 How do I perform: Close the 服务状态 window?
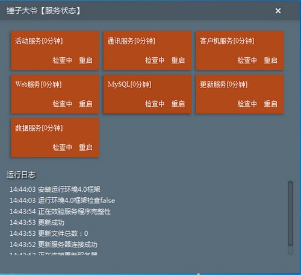point(278,11)
